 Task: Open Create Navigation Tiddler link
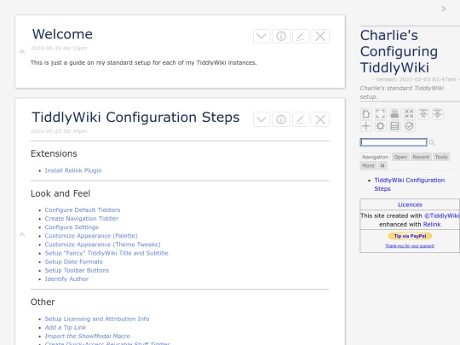pos(82,219)
